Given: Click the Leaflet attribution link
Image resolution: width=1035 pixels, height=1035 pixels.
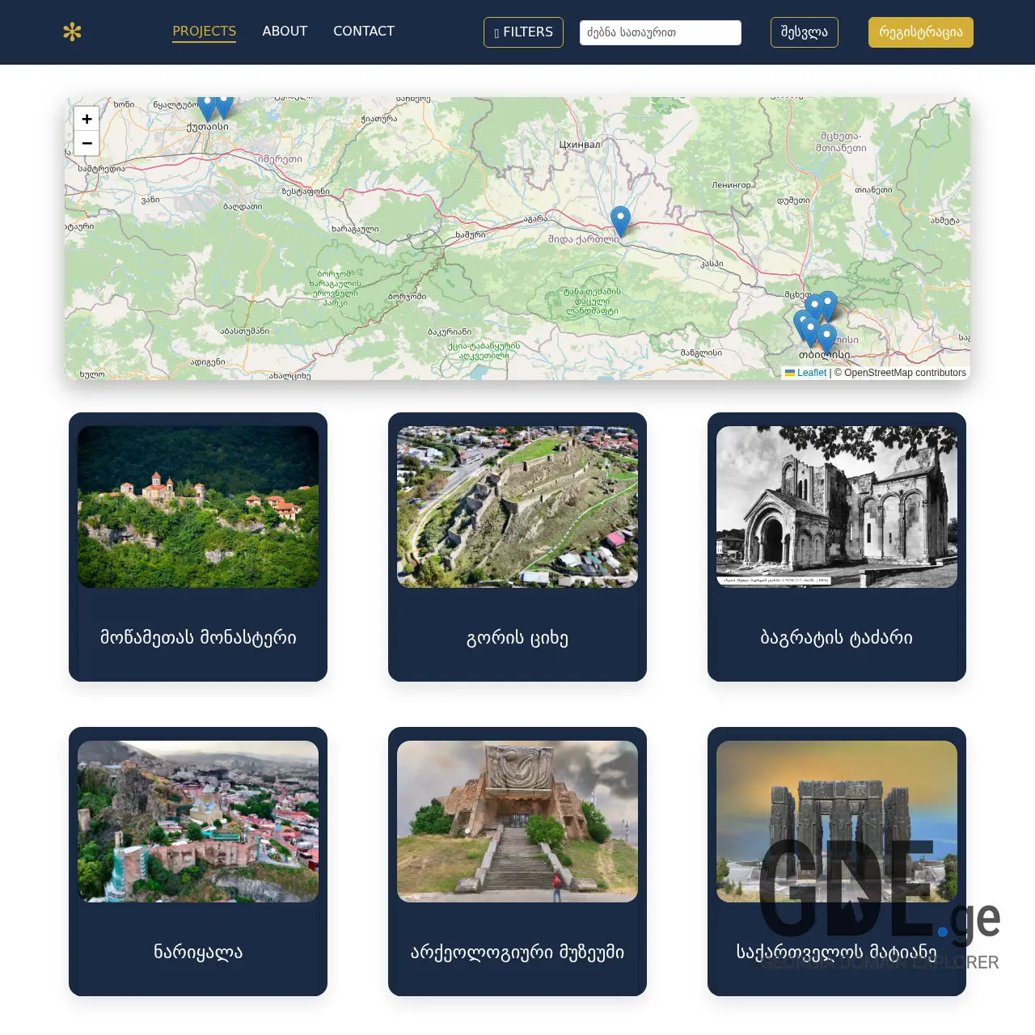Looking at the screenshot, I should tap(811, 373).
